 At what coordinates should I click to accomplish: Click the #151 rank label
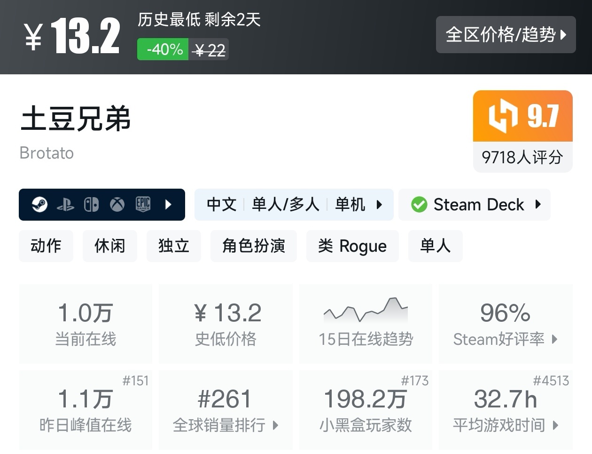[135, 381]
